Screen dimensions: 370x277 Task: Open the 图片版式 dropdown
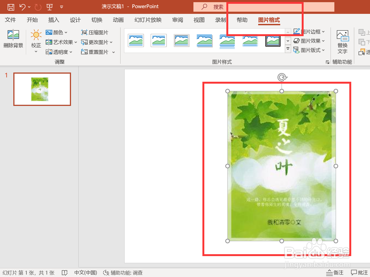309,50
